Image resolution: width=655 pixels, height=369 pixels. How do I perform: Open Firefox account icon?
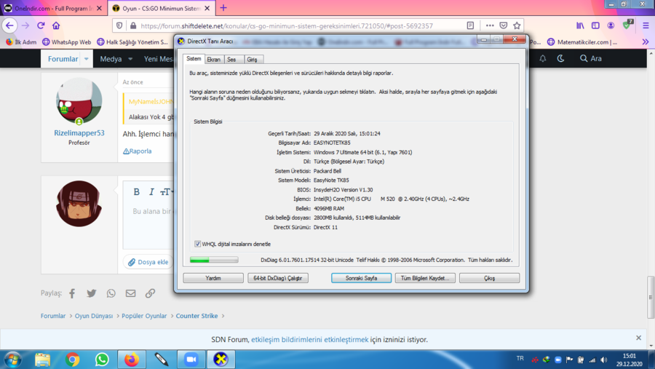tap(611, 25)
